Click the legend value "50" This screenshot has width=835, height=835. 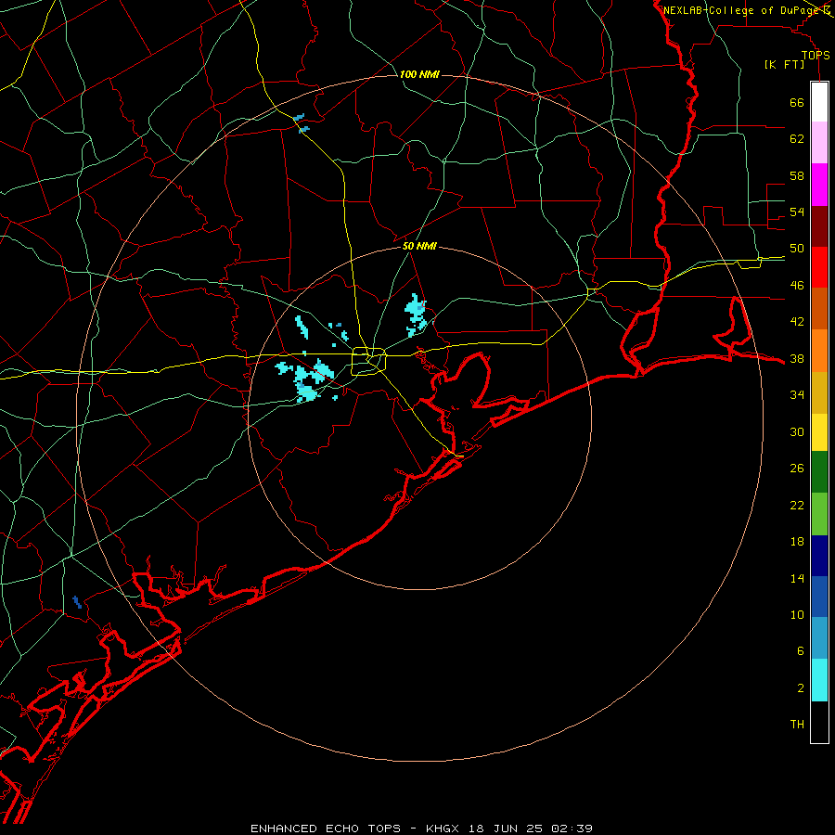point(797,249)
